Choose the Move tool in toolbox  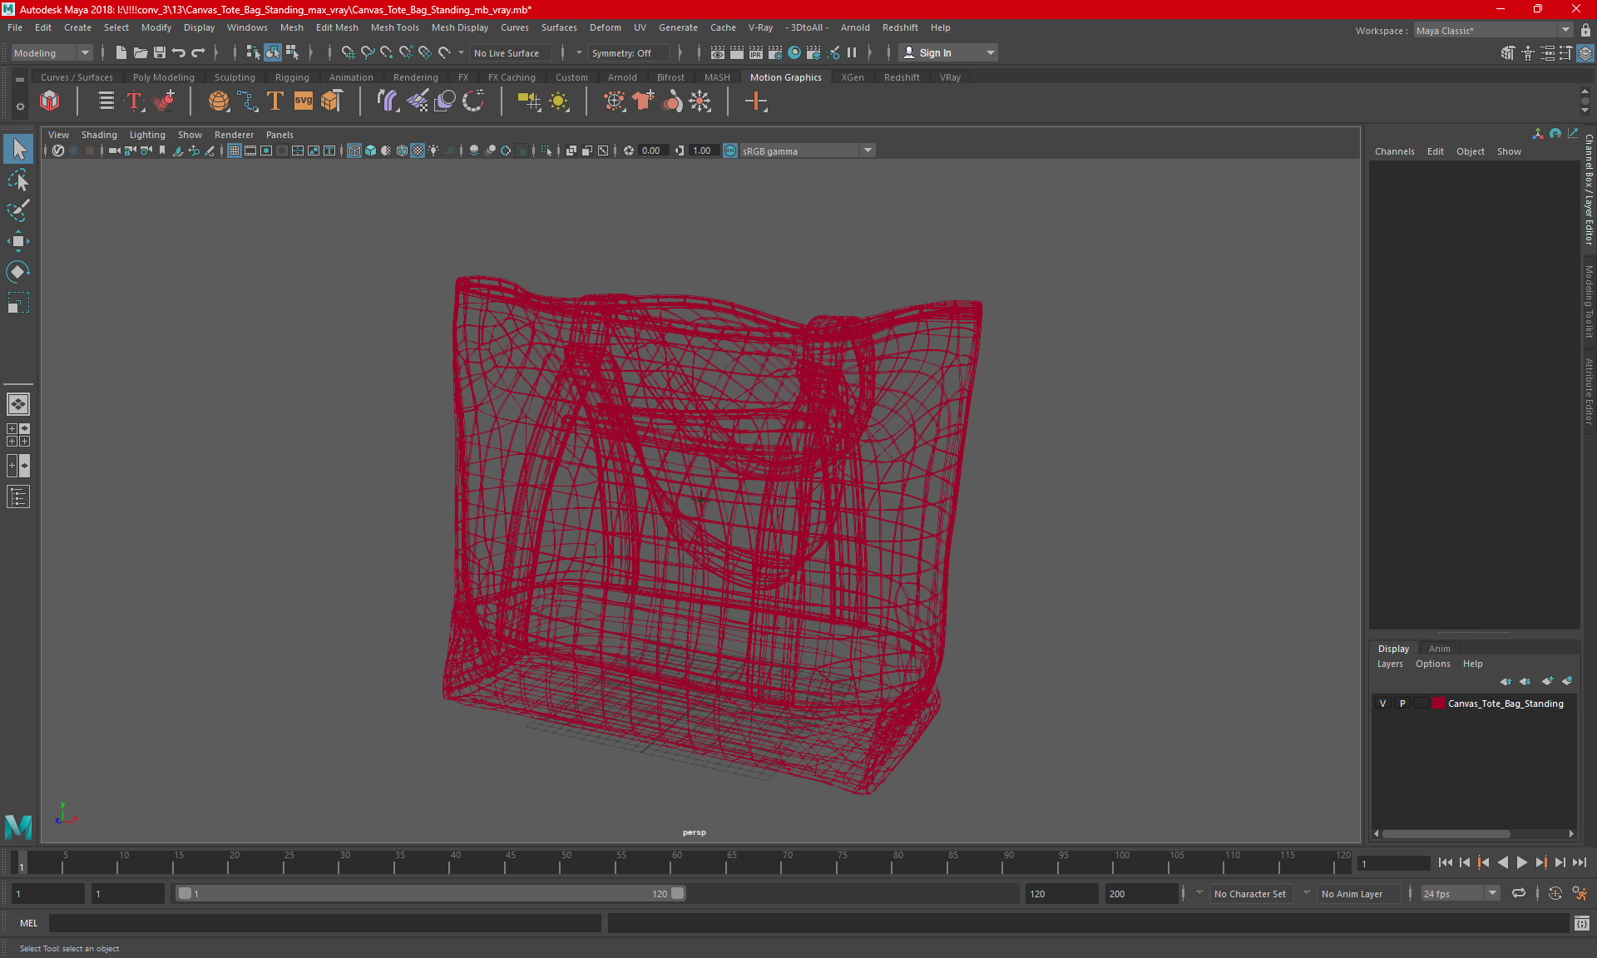point(18,241)
